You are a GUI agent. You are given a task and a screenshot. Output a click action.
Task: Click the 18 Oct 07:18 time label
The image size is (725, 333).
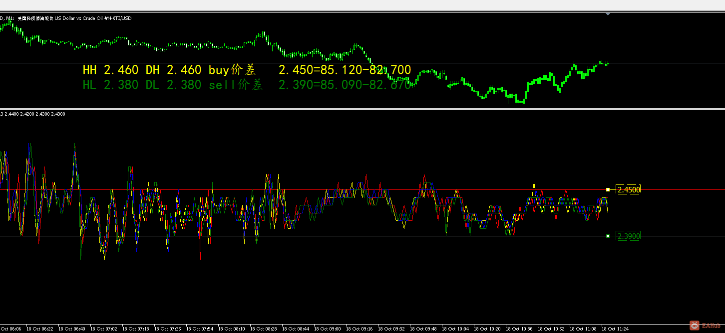pos(135,329)
